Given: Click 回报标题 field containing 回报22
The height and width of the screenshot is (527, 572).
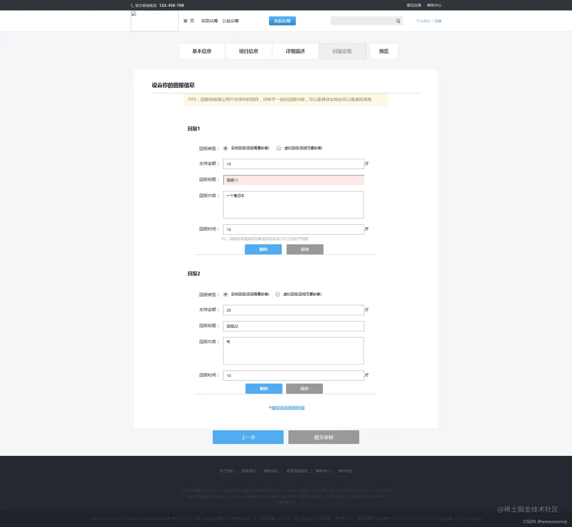Looking at the screenshot, I should (294, 326).
